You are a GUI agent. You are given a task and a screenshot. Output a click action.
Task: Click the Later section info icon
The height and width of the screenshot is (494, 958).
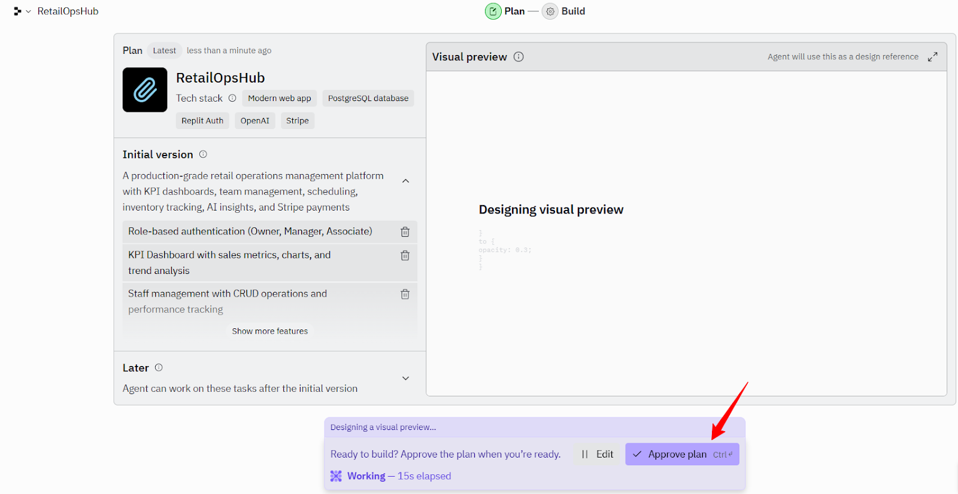pos(159,368)
